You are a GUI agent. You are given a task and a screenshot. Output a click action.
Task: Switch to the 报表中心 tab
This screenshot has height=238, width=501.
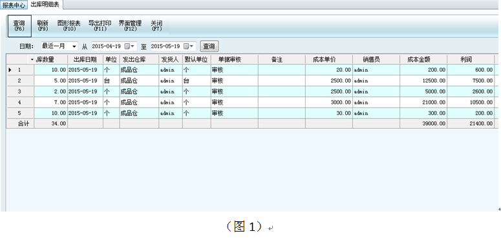point(14,5)
